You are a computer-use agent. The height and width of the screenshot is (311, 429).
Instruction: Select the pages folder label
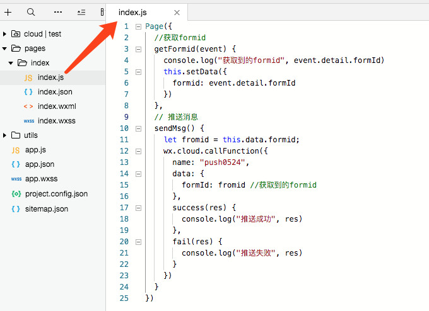point(35,48)
